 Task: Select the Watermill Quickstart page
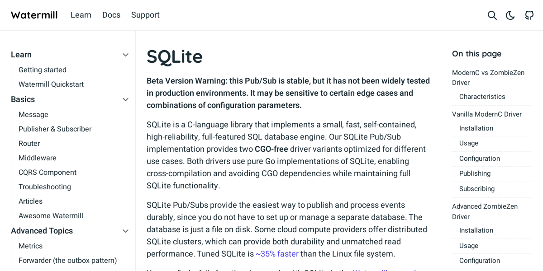click(x=51, y=84)
